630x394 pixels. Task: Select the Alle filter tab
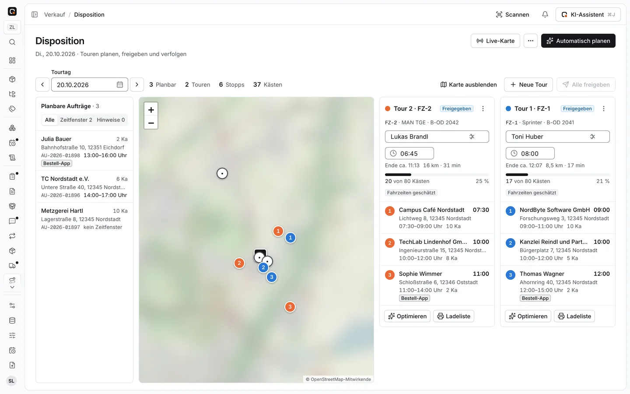click(50, 120)
